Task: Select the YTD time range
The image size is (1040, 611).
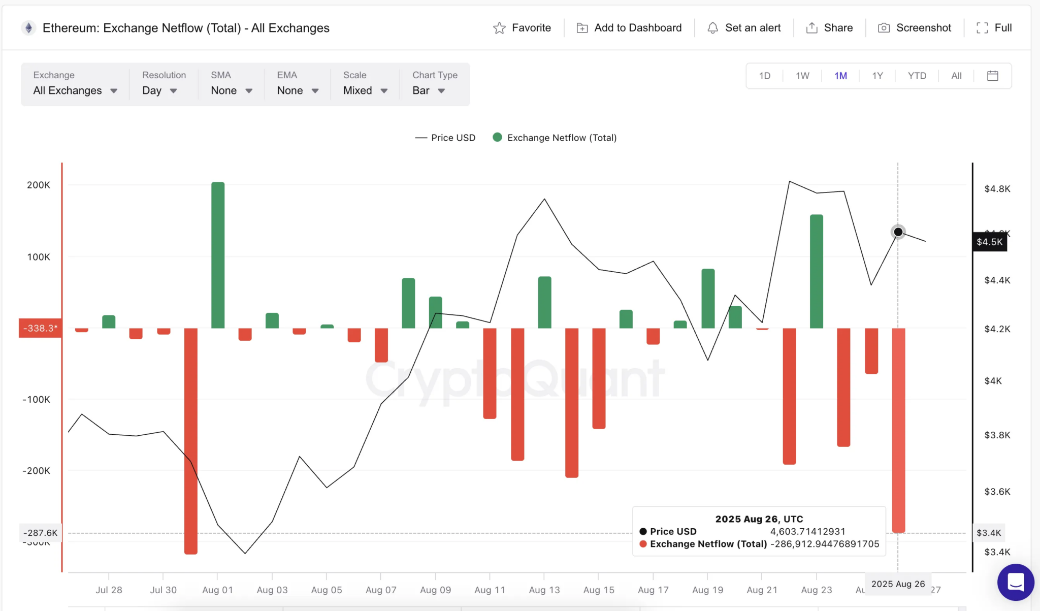Action: 917,76
